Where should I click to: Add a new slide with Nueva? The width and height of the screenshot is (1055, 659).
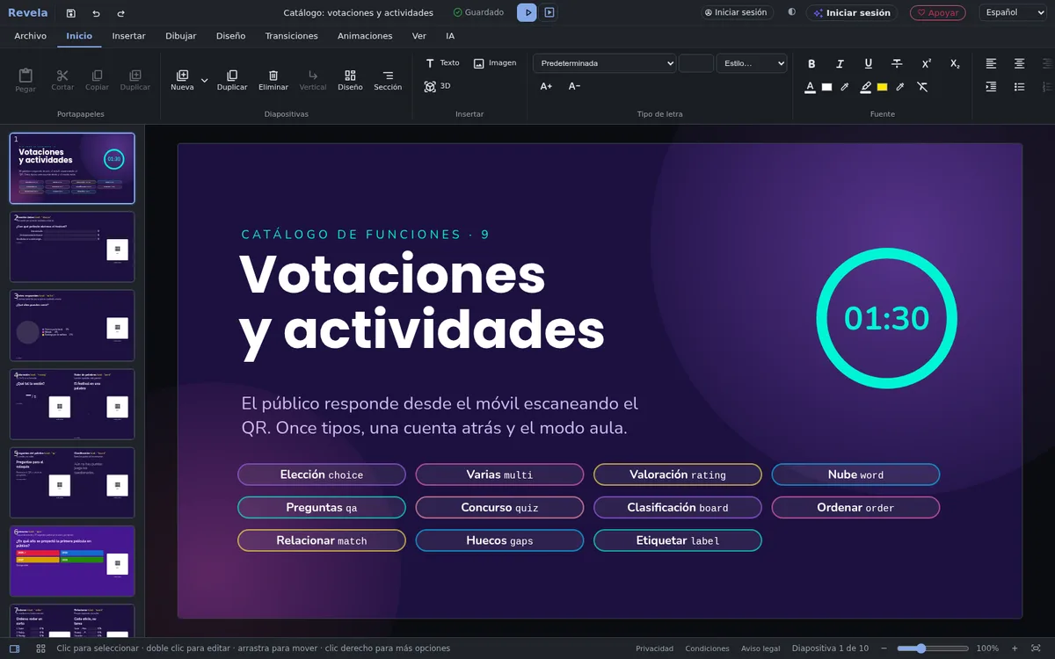point(182,80)
